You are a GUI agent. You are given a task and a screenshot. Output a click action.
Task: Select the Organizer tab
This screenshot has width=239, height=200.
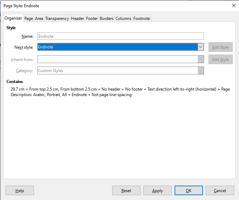[x=13, y=18]
